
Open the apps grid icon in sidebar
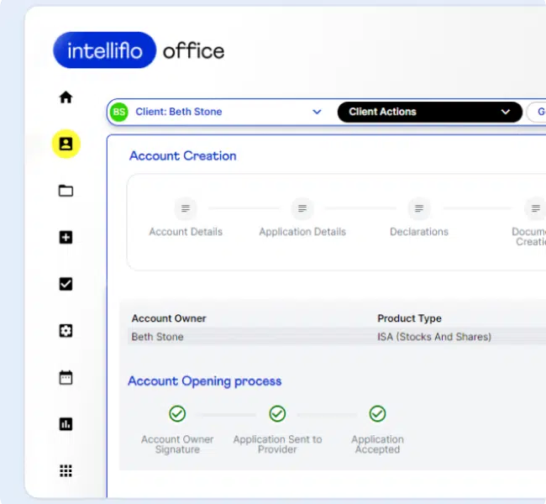click(66, 470)
